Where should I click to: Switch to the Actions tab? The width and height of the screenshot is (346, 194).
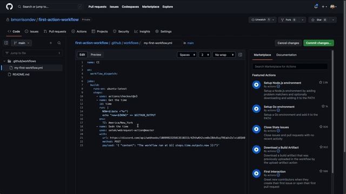point(79,31)
